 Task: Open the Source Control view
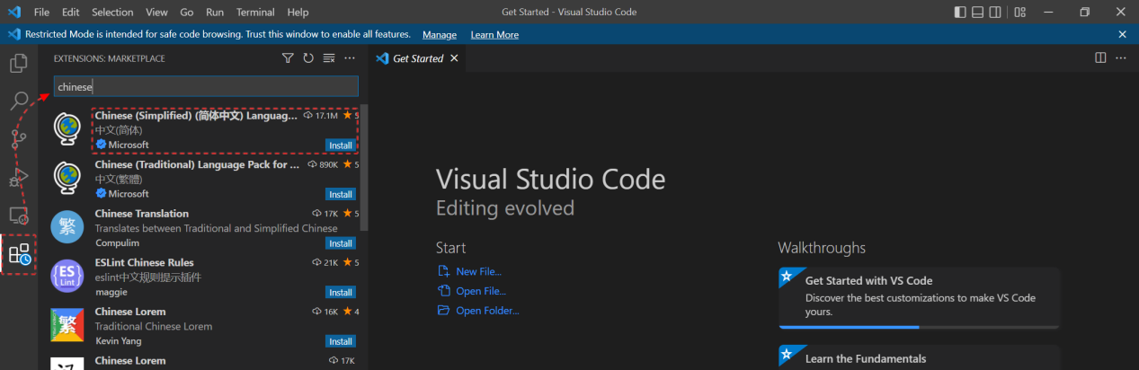tap(18, 139)
